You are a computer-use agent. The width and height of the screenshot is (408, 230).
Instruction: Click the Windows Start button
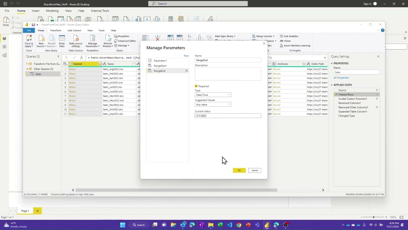[122, 225]
